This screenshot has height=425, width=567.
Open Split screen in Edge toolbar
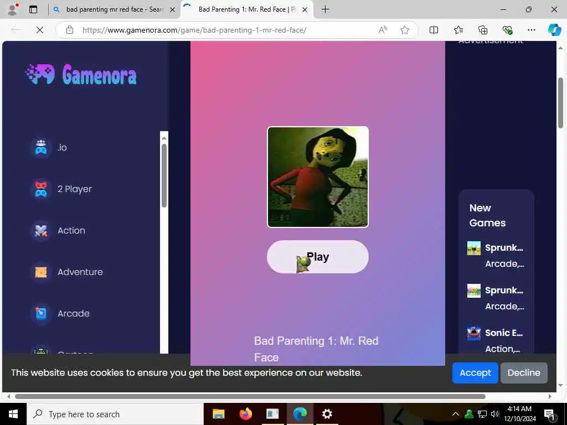pos(434,30)
